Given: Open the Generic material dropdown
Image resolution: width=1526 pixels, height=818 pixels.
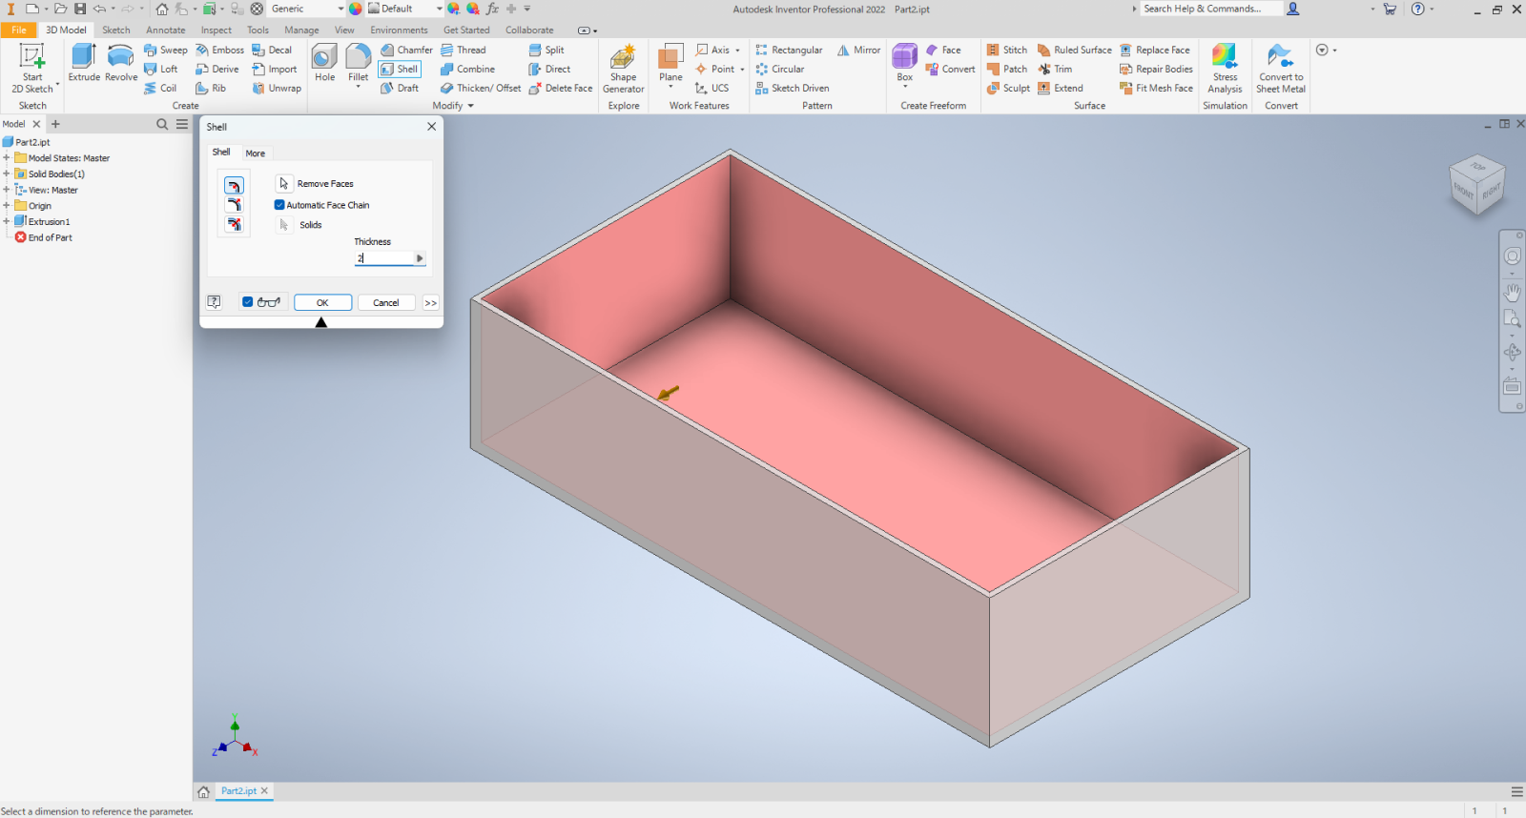Looking at the screenshot, I should pyautogui.click(x=340, y=9).
